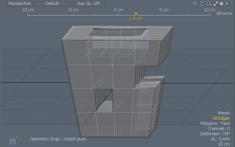Viewport: 235px width, 147px height.
Task: Click the GL: 3,444 polygon count
Action: coord(220,139)
